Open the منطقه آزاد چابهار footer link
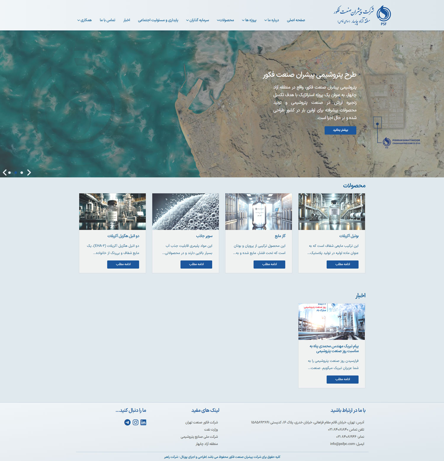Screen dimensions: 444x461 pyautogui.click(x=207, y=444)
